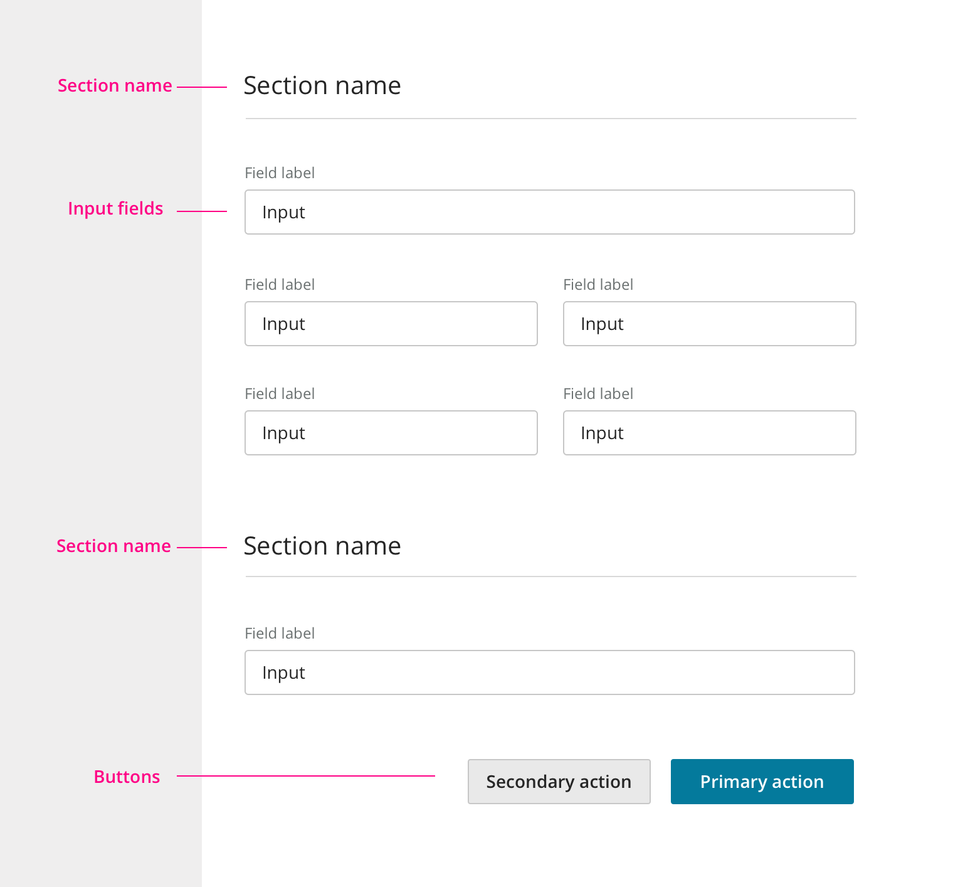Click the pink Buttons annotation label
Viewport: 953px width, 887px height.
pyautogui.click(x=127, y=777)
